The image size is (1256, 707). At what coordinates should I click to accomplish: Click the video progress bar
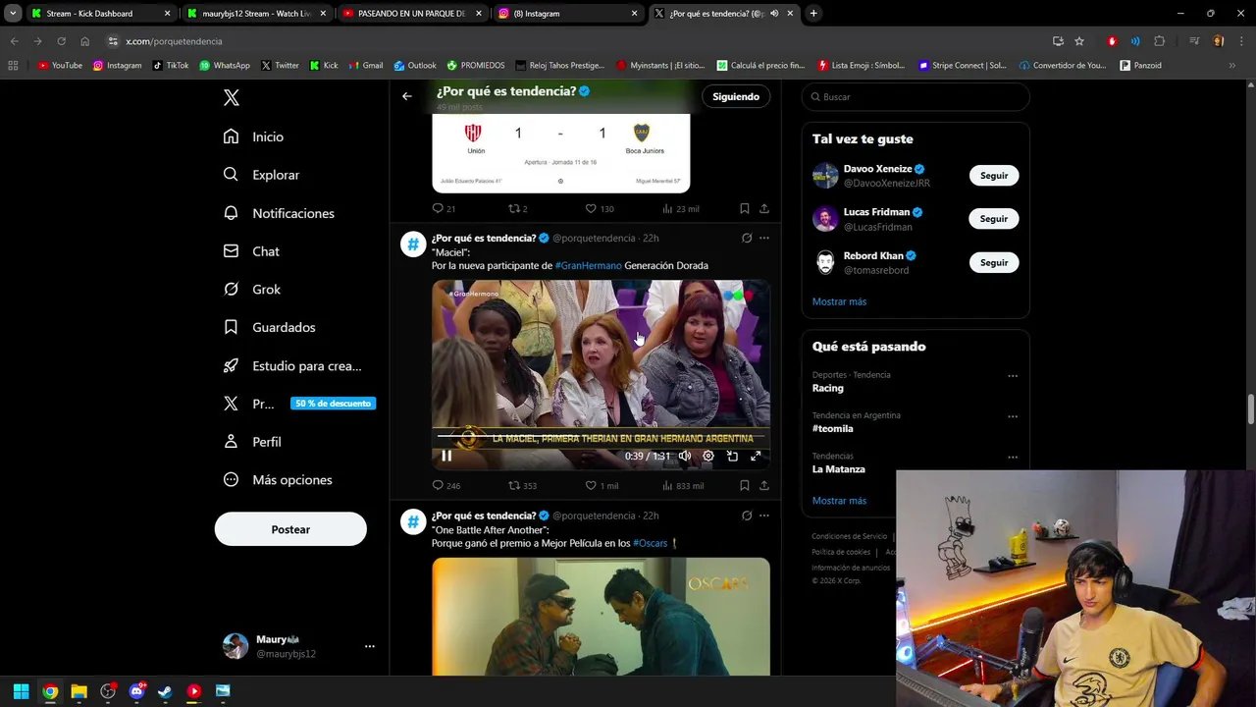[x=601, y=436]
